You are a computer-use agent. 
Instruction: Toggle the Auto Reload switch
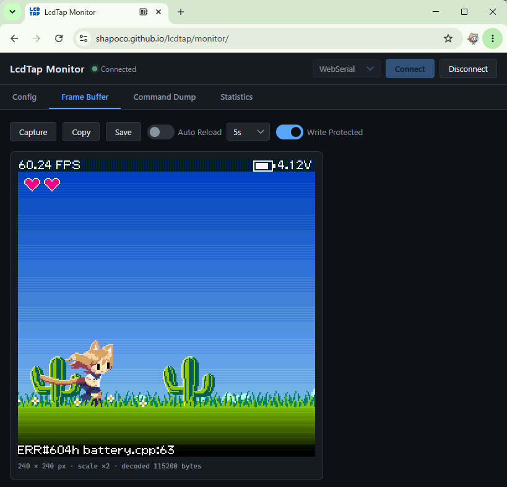click(161, 132)
